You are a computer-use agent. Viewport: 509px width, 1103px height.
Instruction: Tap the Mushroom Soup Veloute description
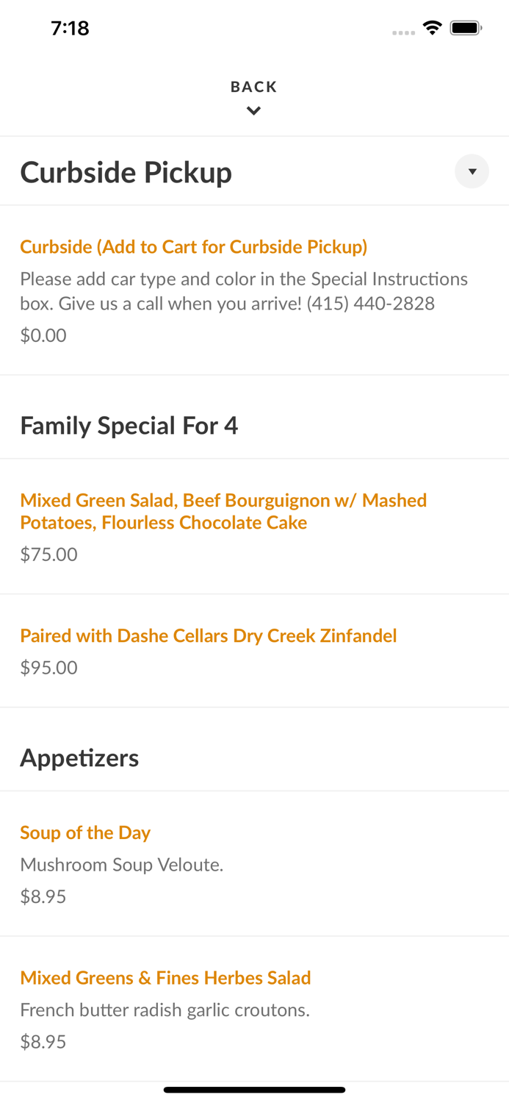121,865
